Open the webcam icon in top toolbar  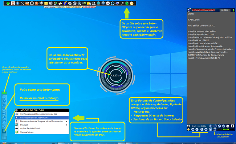[94, 3]
